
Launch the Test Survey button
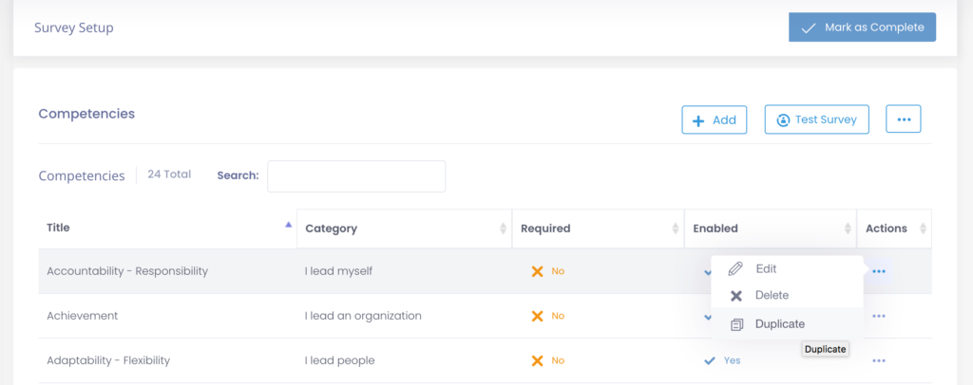click(x=816, y=119)
